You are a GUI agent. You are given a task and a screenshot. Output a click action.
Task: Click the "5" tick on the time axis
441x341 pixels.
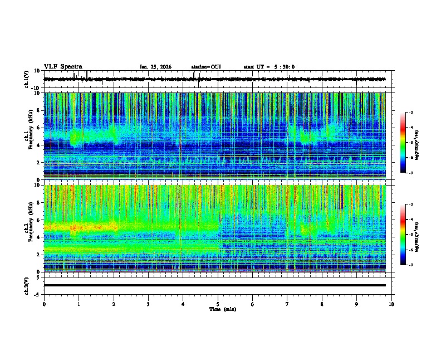[x=218, y=304]
